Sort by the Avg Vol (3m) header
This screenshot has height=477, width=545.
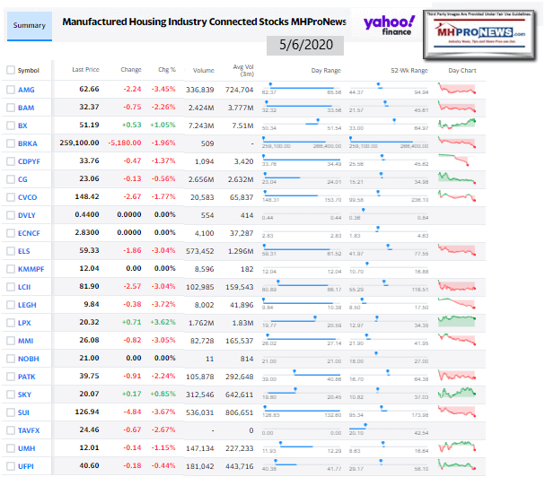[240, 69]
